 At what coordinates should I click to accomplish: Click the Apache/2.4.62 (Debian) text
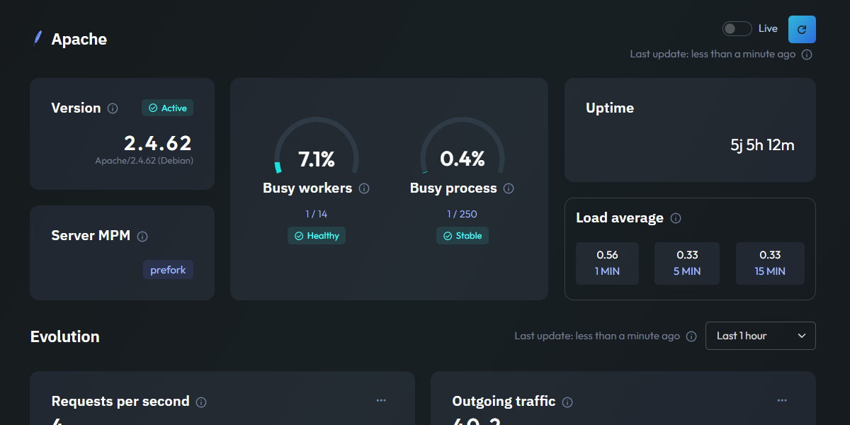point(144,161)
